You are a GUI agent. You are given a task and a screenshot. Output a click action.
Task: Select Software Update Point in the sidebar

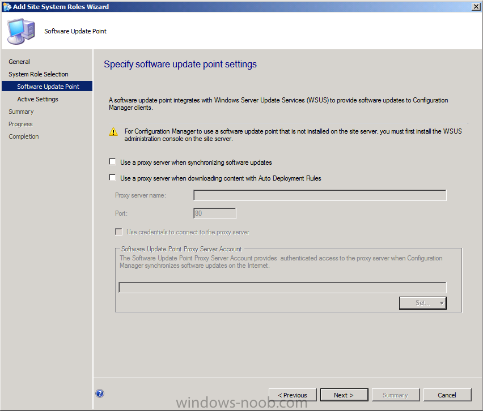pyautogui.click(x=48, y=87)
